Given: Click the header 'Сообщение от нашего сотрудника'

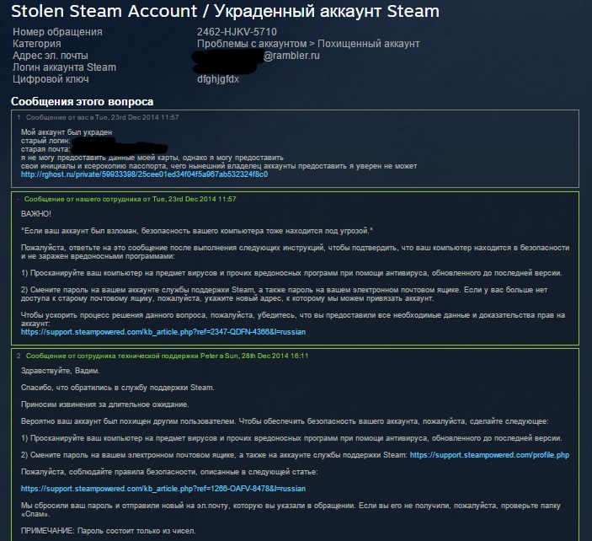Looking at the screenshot, I should (x=130, y=199).
